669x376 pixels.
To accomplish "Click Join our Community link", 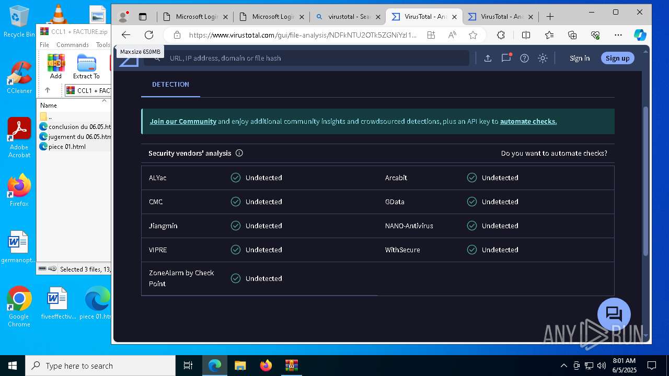I will 183,121.
